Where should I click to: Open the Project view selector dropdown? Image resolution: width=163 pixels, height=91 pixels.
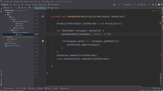(8, 8)
